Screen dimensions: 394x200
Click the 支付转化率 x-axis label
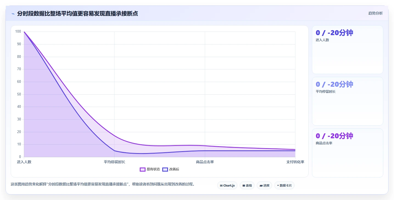295,162
